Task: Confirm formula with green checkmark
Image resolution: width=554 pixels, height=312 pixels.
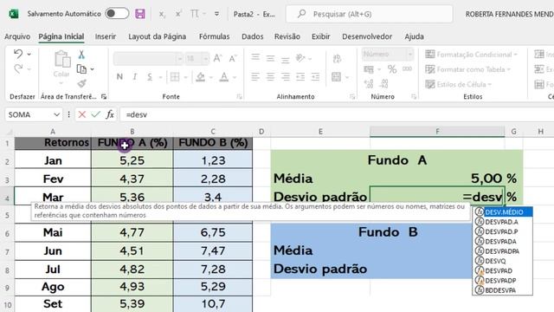Action: [x=95, y=114]
